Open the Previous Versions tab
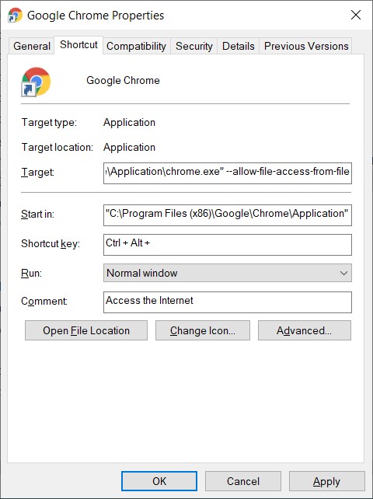This screenshot has height=499, width=373. click(306, 46)
